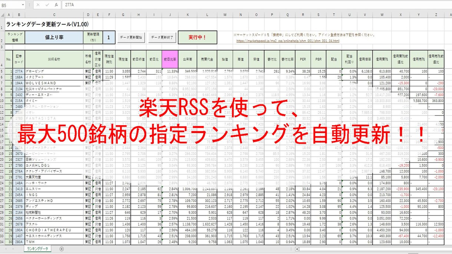Select the update interval cell showing 1

tap(109, 37)
